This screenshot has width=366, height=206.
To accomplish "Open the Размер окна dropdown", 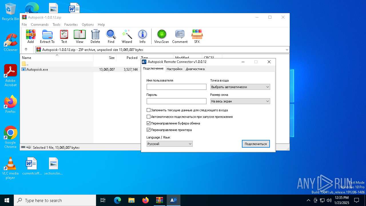I will (240, 101).
